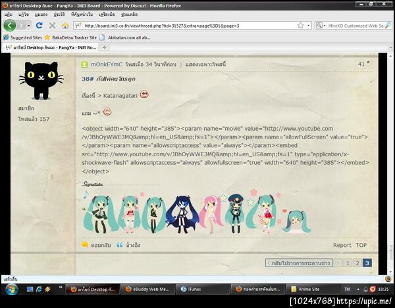The width and height of the screenshot is (395, 308).
Task: Open the list all tabs dropdown
Action: (x=390, y=47)
